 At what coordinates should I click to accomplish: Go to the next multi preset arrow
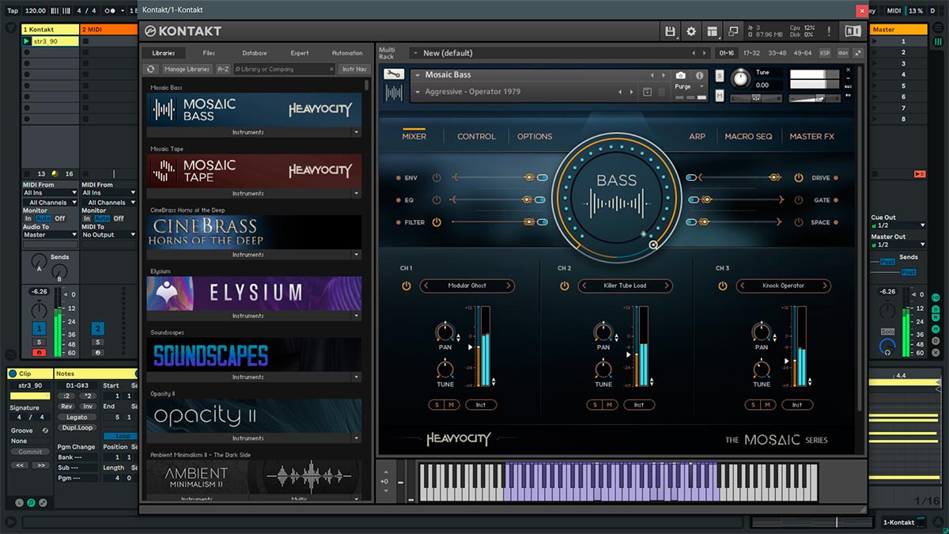click(x=705, y=53)
